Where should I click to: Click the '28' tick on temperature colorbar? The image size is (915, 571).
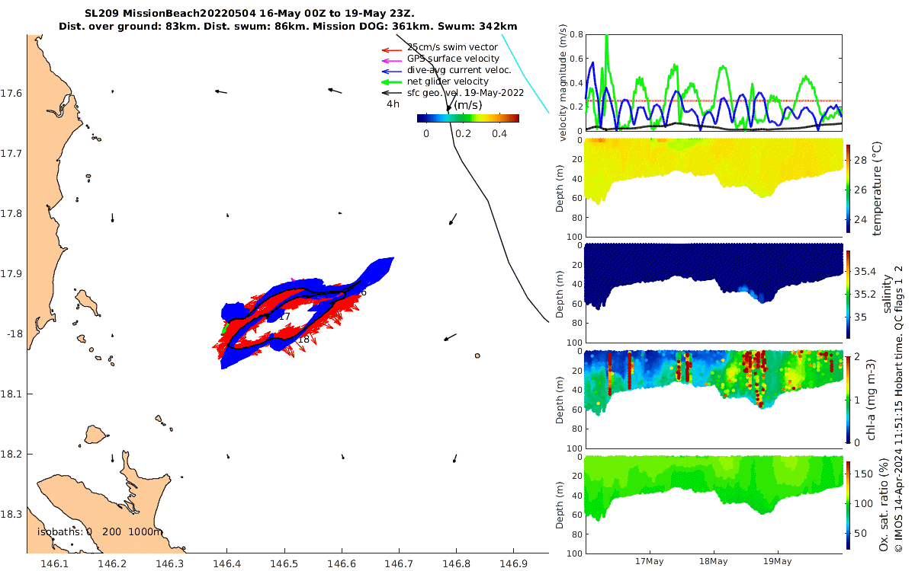click(860, 161)
